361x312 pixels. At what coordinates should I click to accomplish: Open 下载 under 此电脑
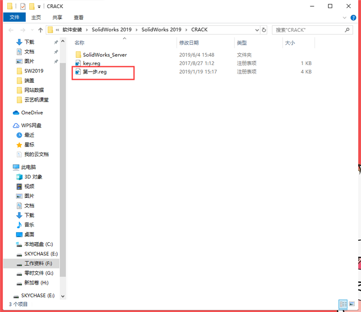pos(29,215)
